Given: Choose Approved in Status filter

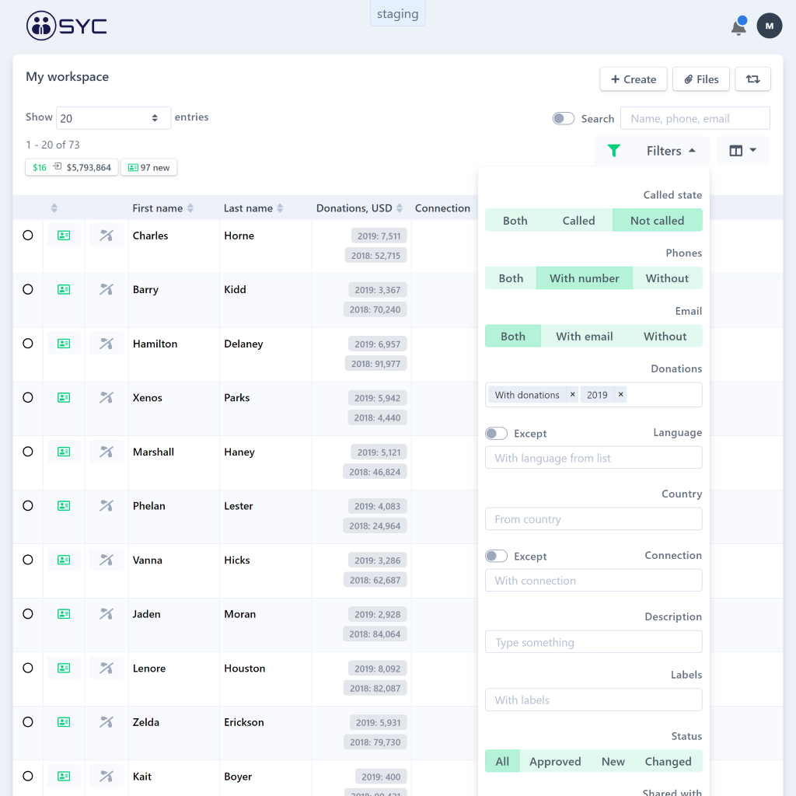Looking at the screenshot, I should coord(555,762).
